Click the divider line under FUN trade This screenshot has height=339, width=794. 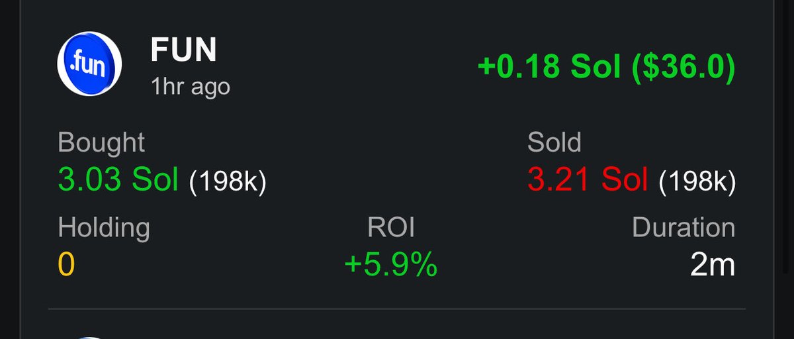[397, 309]
